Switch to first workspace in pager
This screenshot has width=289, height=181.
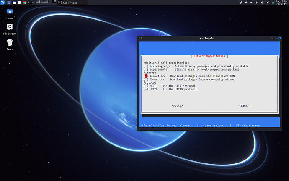(x=38, y=2)
